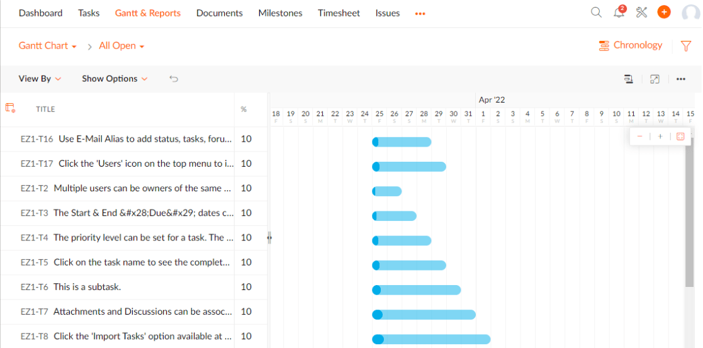Zoom in the Gantt timeline (plus)

click(660, 137)
